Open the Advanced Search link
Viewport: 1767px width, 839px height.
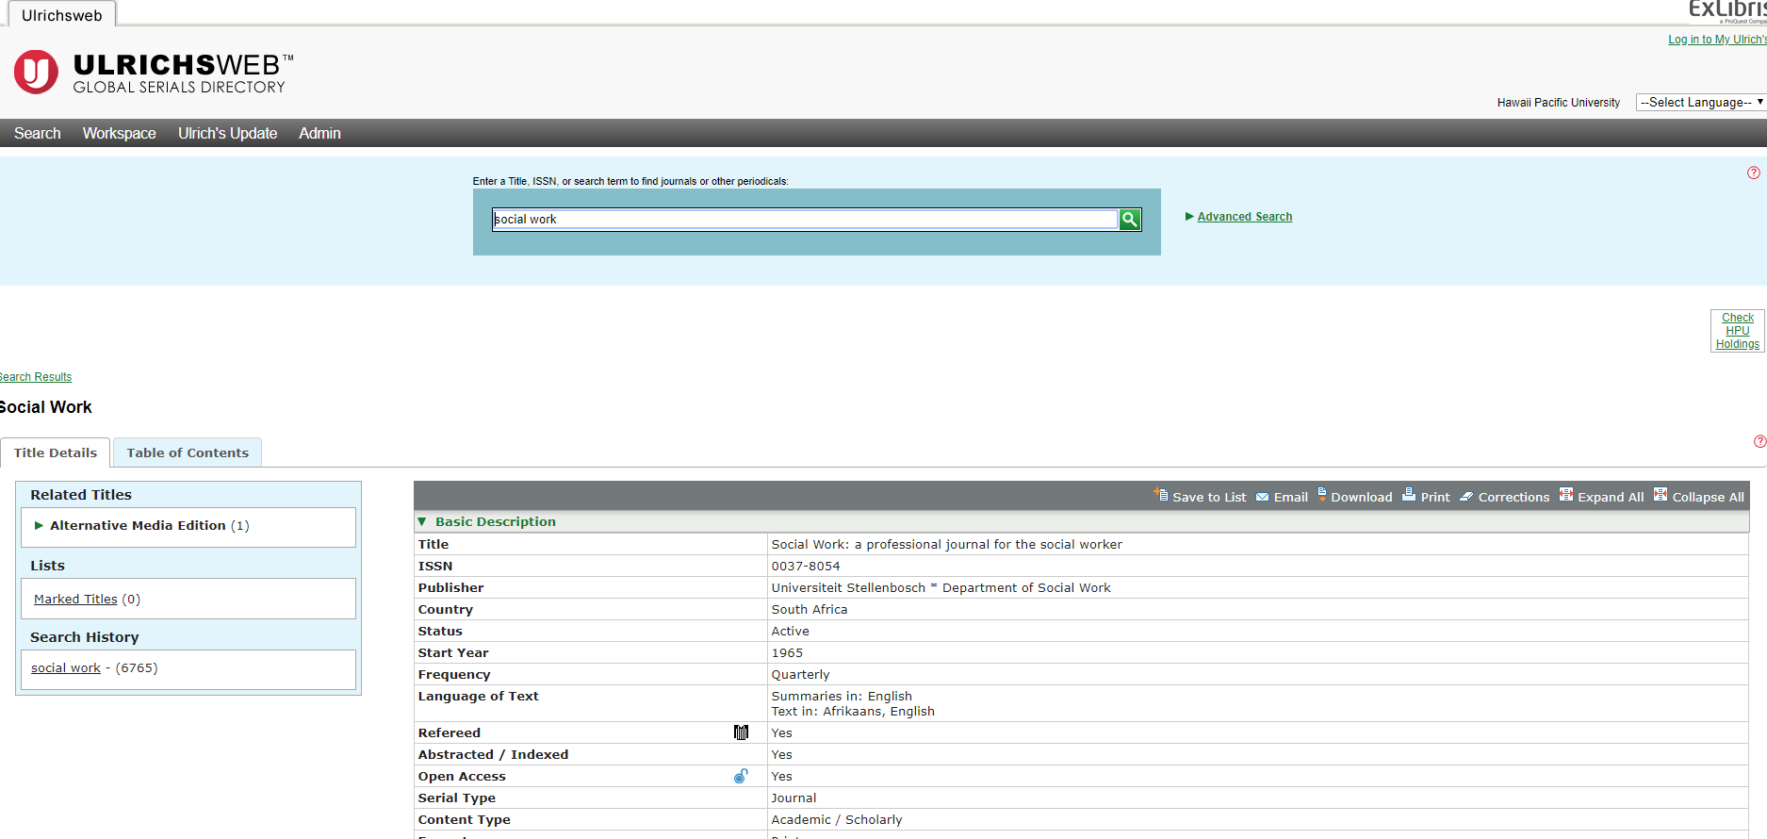1245,217
